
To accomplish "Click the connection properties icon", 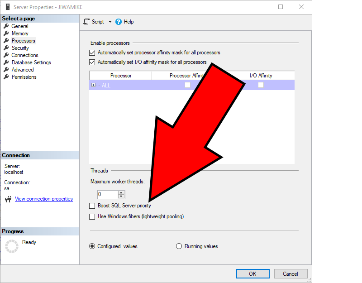I will (x=8, y=199).
